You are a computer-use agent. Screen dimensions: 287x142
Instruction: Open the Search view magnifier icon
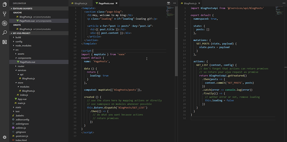pyautogui.click(x=4, y=33)
